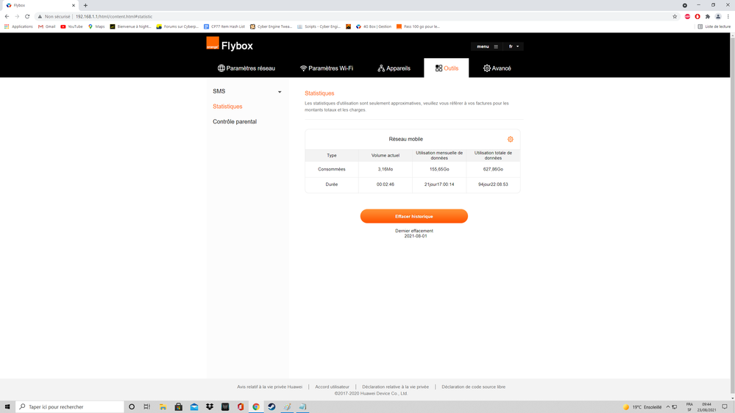The height and width of the screenshot is (413, 735).
Task: Click the 3,16Mo current volume cell
Action: point(386,169)
